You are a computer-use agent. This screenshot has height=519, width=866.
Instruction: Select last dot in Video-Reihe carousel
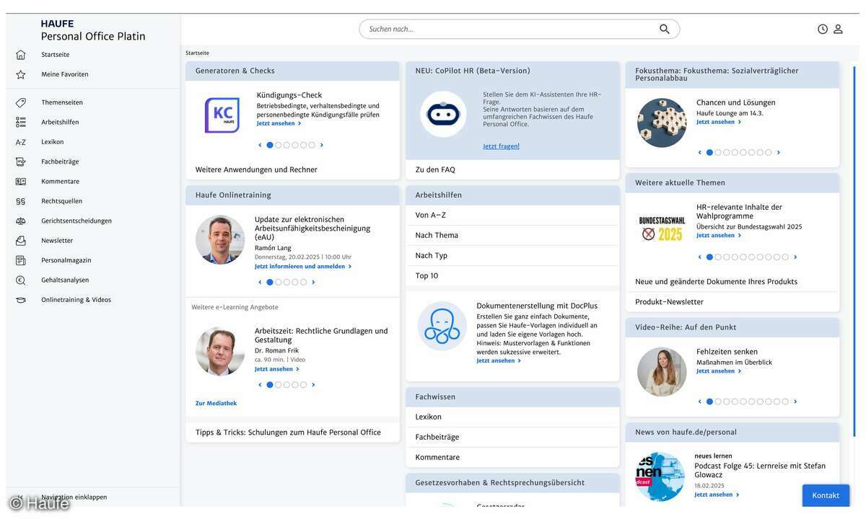785,402
